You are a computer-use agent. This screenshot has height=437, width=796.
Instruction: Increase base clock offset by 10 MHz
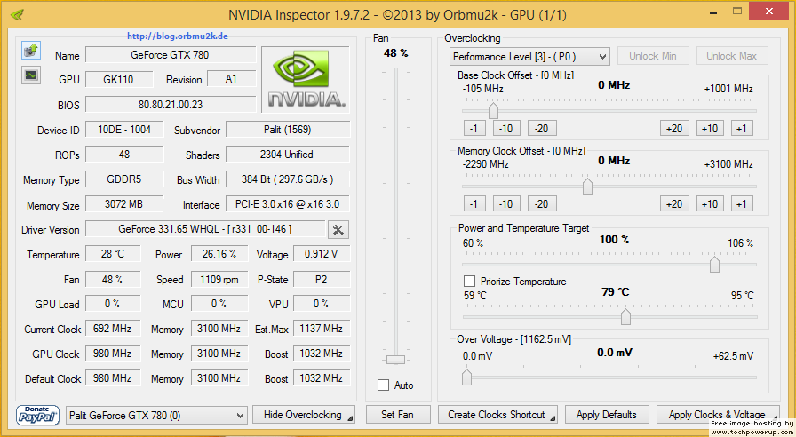coord(710,129)
